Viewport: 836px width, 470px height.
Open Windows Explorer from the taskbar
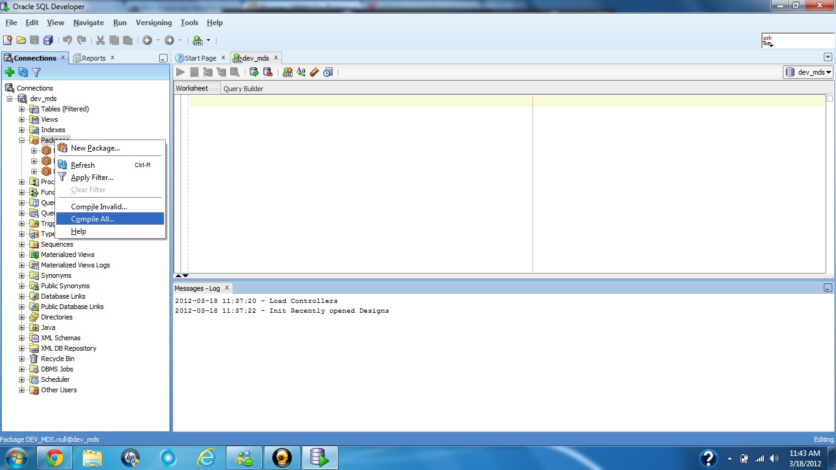[x=92, y=458]
